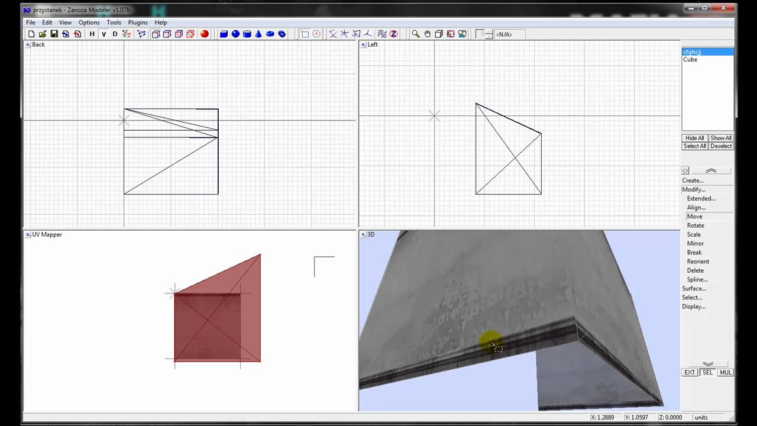The height and width of the screenshot is (426, 757).
Task: Open a file with the folder icon
Action: (x=43, y=34)
